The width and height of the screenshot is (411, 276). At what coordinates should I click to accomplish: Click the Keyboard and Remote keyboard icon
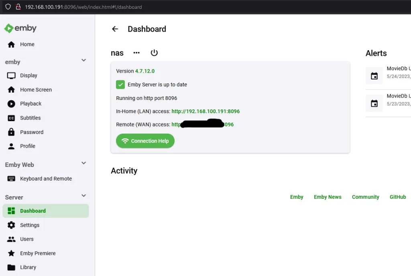(11, 179)
